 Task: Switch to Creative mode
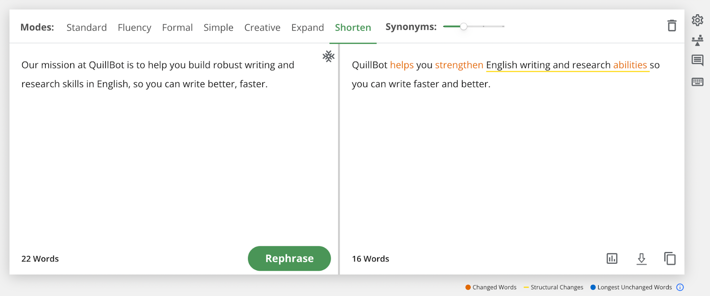(262, 28)
